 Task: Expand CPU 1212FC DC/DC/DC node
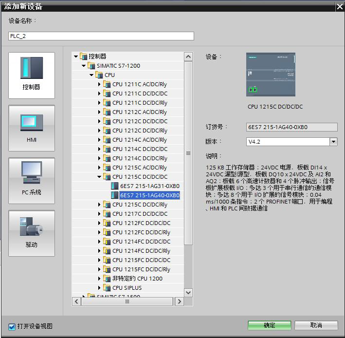tap(99, 223)
